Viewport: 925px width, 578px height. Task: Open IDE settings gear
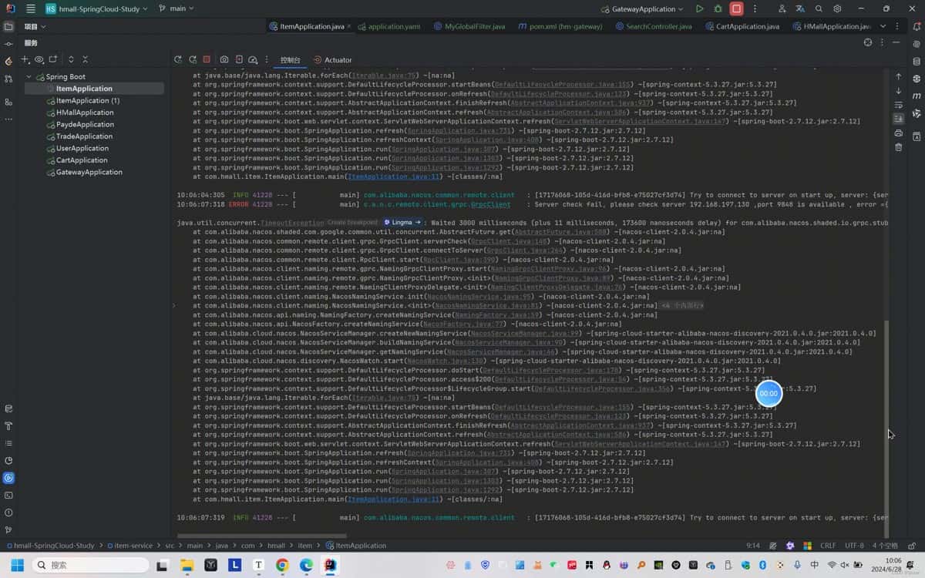click(837, 8)
